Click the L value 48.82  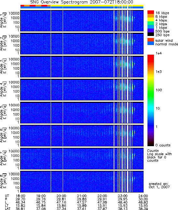point(143,202)
